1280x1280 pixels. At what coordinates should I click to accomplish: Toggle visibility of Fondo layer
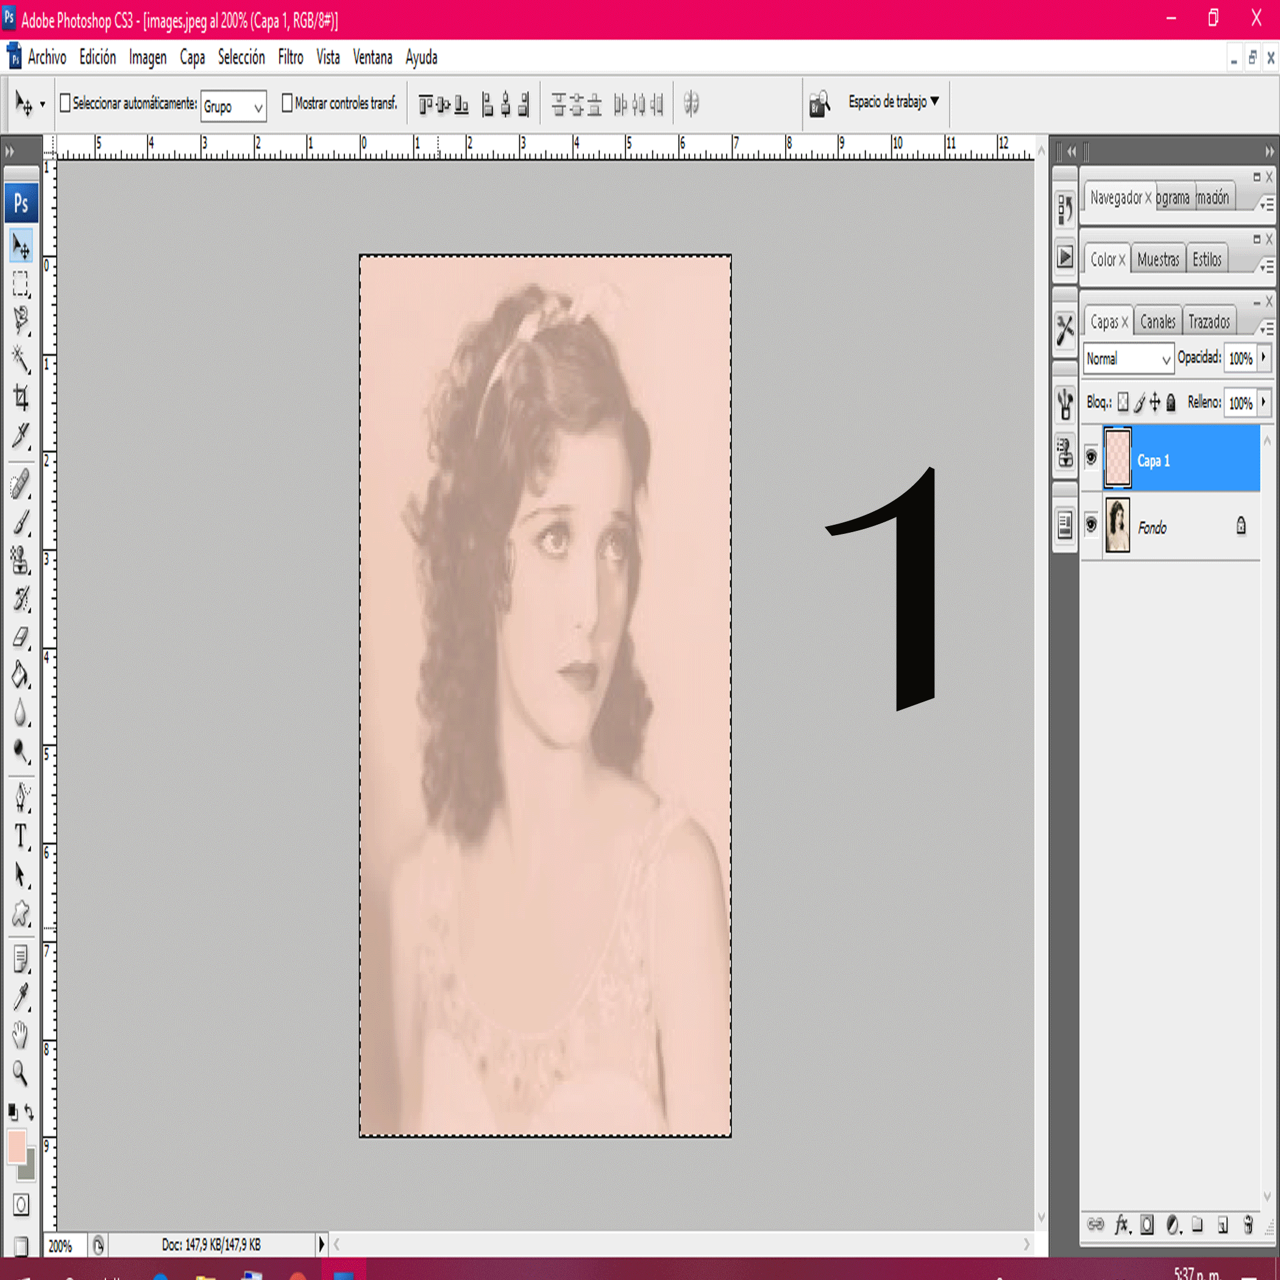point(1091,526)
